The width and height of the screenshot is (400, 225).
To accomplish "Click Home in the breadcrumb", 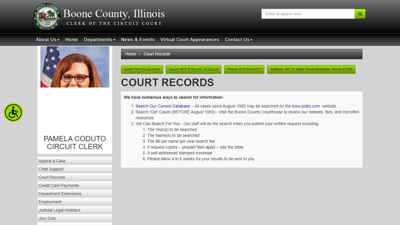I will [x=131, y=54].
